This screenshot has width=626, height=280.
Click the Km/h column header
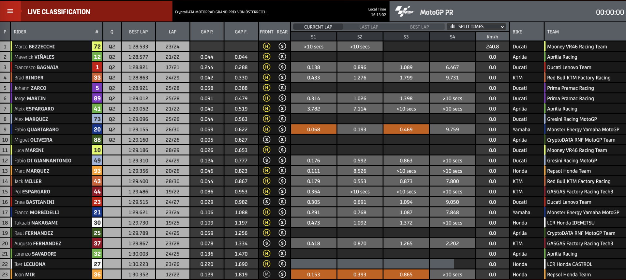point(492,37)
